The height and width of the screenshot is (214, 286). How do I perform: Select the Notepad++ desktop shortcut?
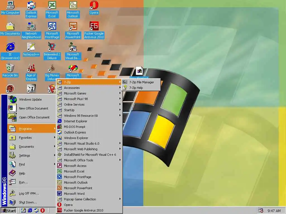[x=31, y=50]
